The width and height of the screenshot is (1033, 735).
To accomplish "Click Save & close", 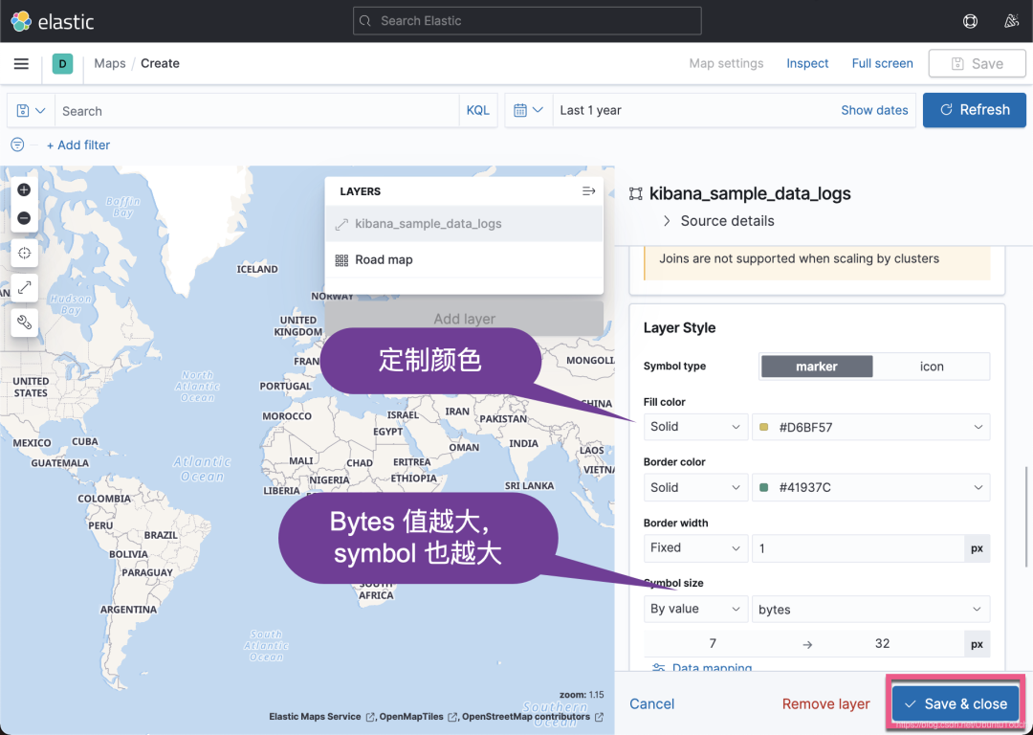I will point(956,703).
